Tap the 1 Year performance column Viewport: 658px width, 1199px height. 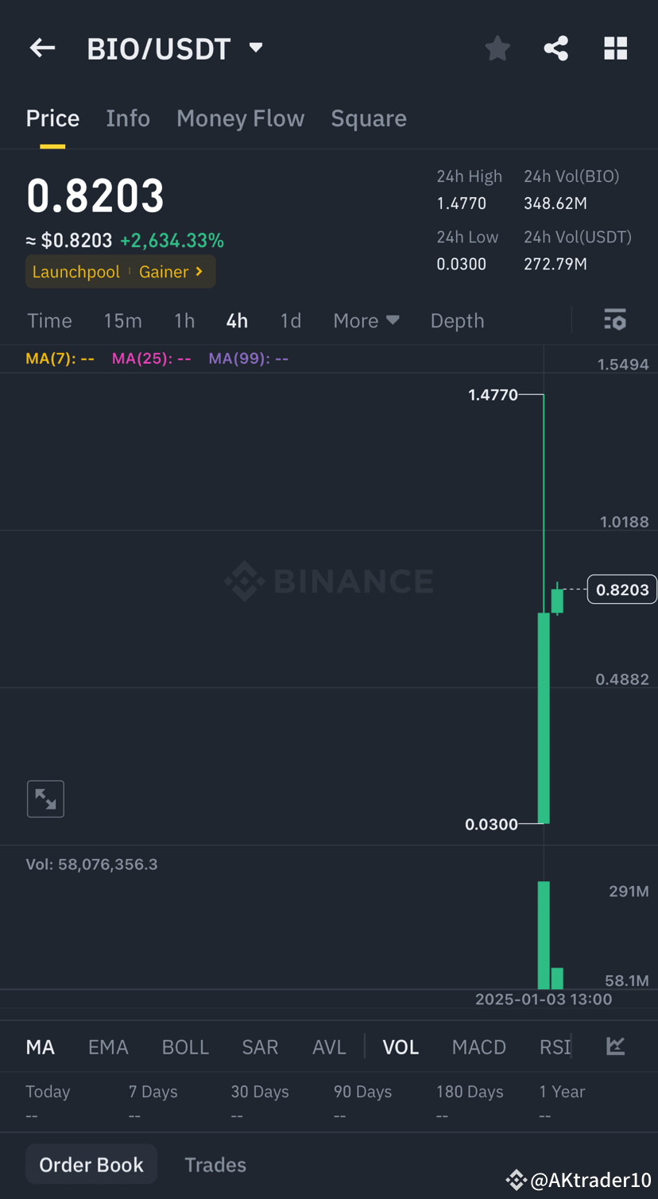tap(562, 1102)
